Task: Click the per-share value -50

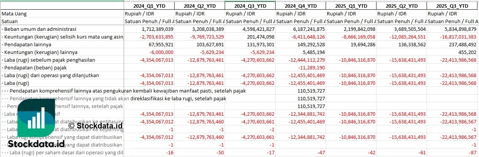Action: tap(220, 153)
